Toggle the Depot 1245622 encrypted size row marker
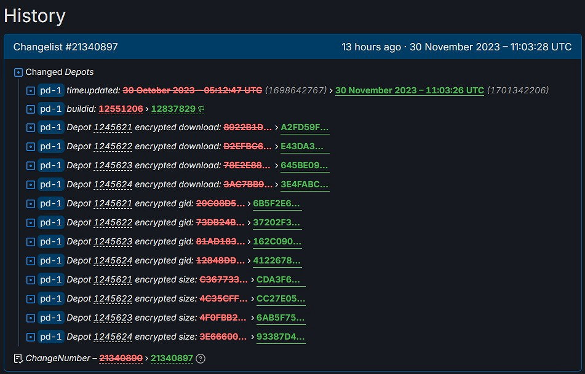This screenshot has width=585, height=374. pyautogui.click(x=30, y=298)
